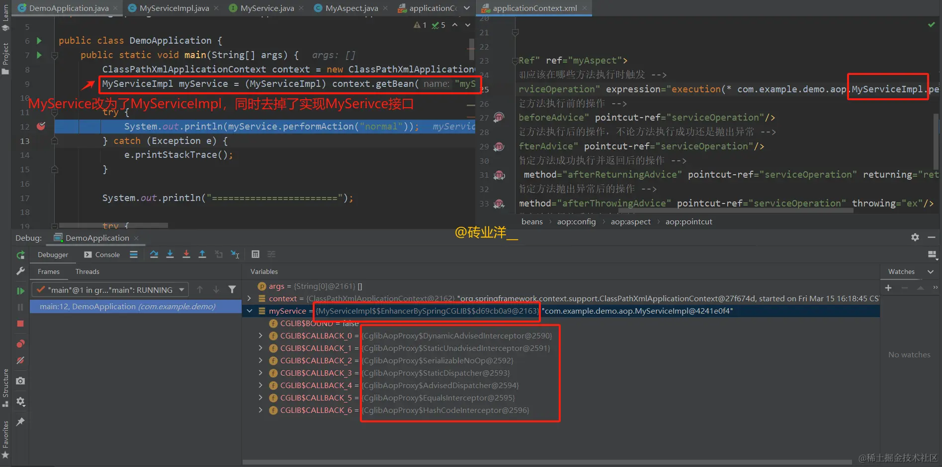This screenshot has height=467, width=942.
Task: Stop the debug session
Action: [20, 324]
